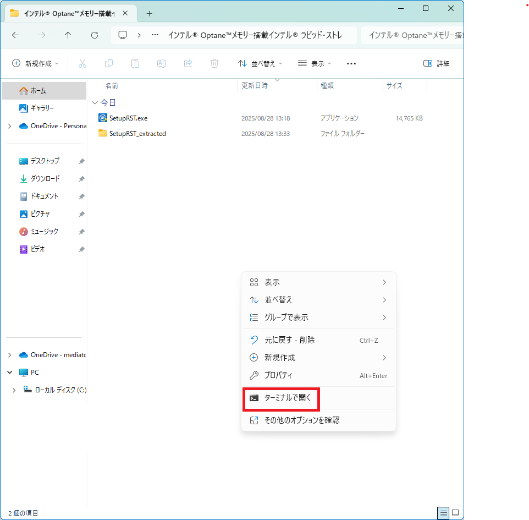Collapse the 今日 group
The height and width of the screenshot is (520, 529).
tap(95, 103)
